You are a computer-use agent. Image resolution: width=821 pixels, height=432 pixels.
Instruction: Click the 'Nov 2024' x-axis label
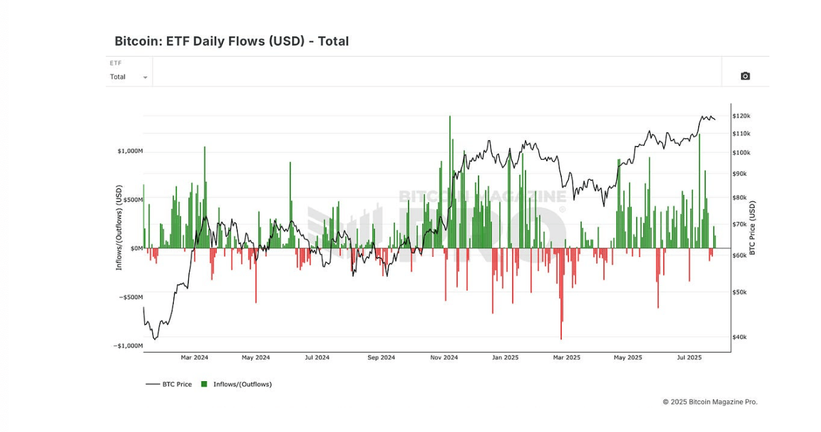click(x=444, y=357)
